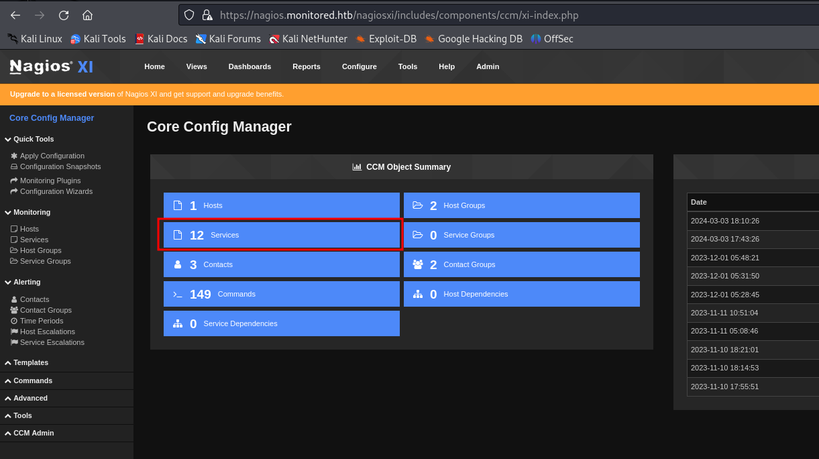Open the Tools menu in top navbar
The image size is (819, 459).
point(408,66)
